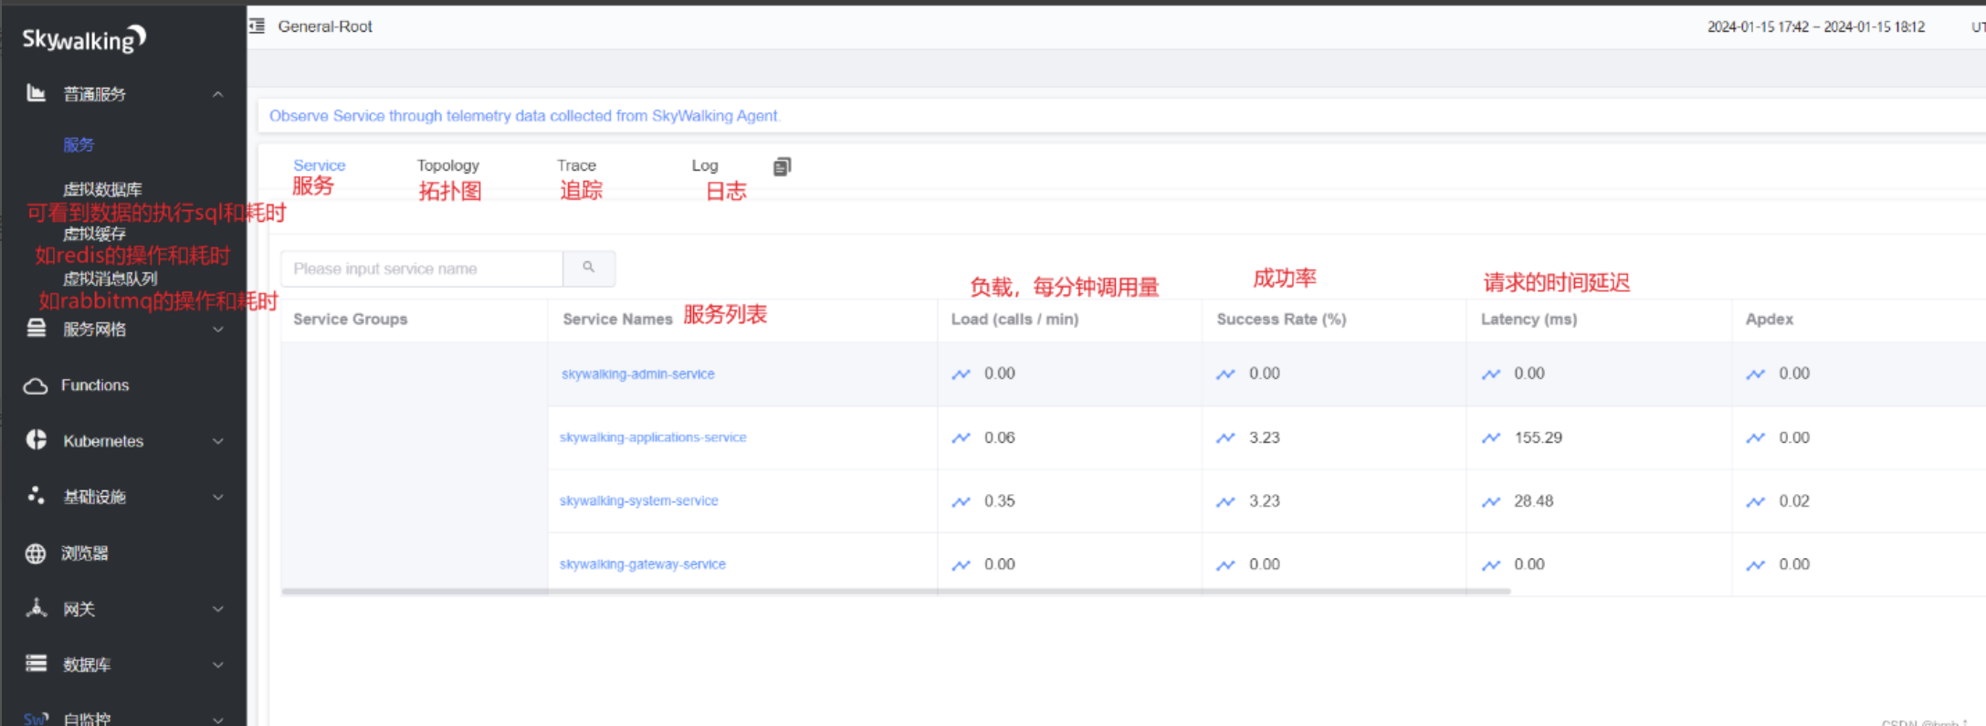The height and width of the screenshot is (726, 1986).
Task: Click the service name search field
Action: (422, 268)
